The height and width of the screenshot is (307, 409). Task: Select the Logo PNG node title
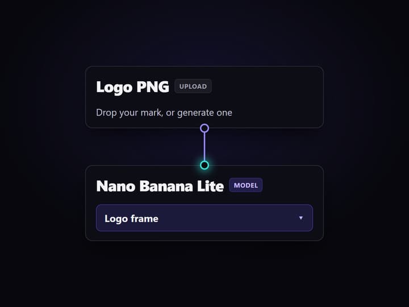tap(132, 86)
